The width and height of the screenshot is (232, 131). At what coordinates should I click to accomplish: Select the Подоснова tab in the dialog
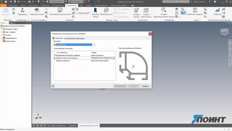point(58,38)
